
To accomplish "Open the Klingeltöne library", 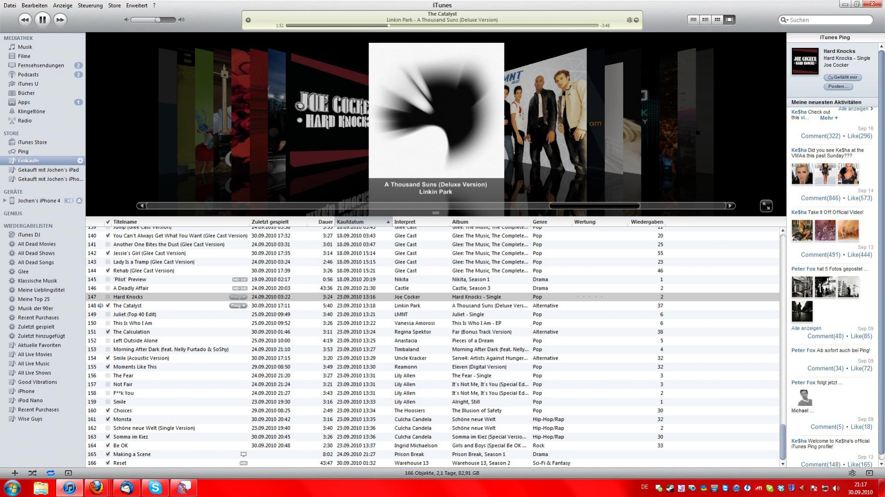I will [x=31, y=111].
